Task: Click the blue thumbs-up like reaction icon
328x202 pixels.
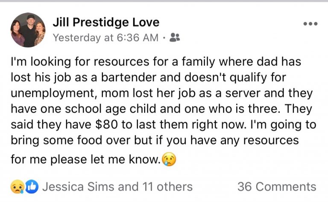Action: point(31,187)
